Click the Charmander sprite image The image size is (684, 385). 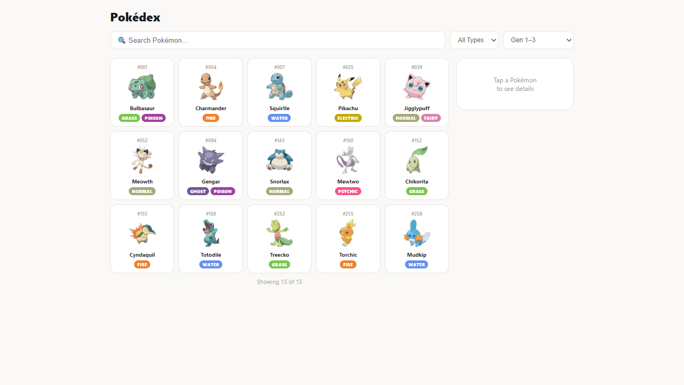click(211, 87)
